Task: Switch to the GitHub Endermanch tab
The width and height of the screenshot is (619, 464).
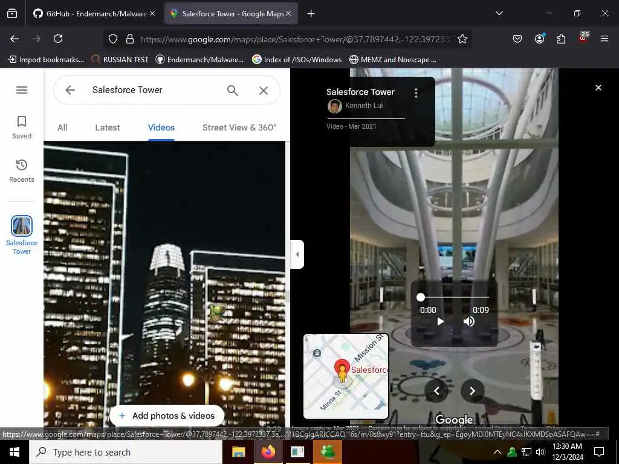Action: 95,14
